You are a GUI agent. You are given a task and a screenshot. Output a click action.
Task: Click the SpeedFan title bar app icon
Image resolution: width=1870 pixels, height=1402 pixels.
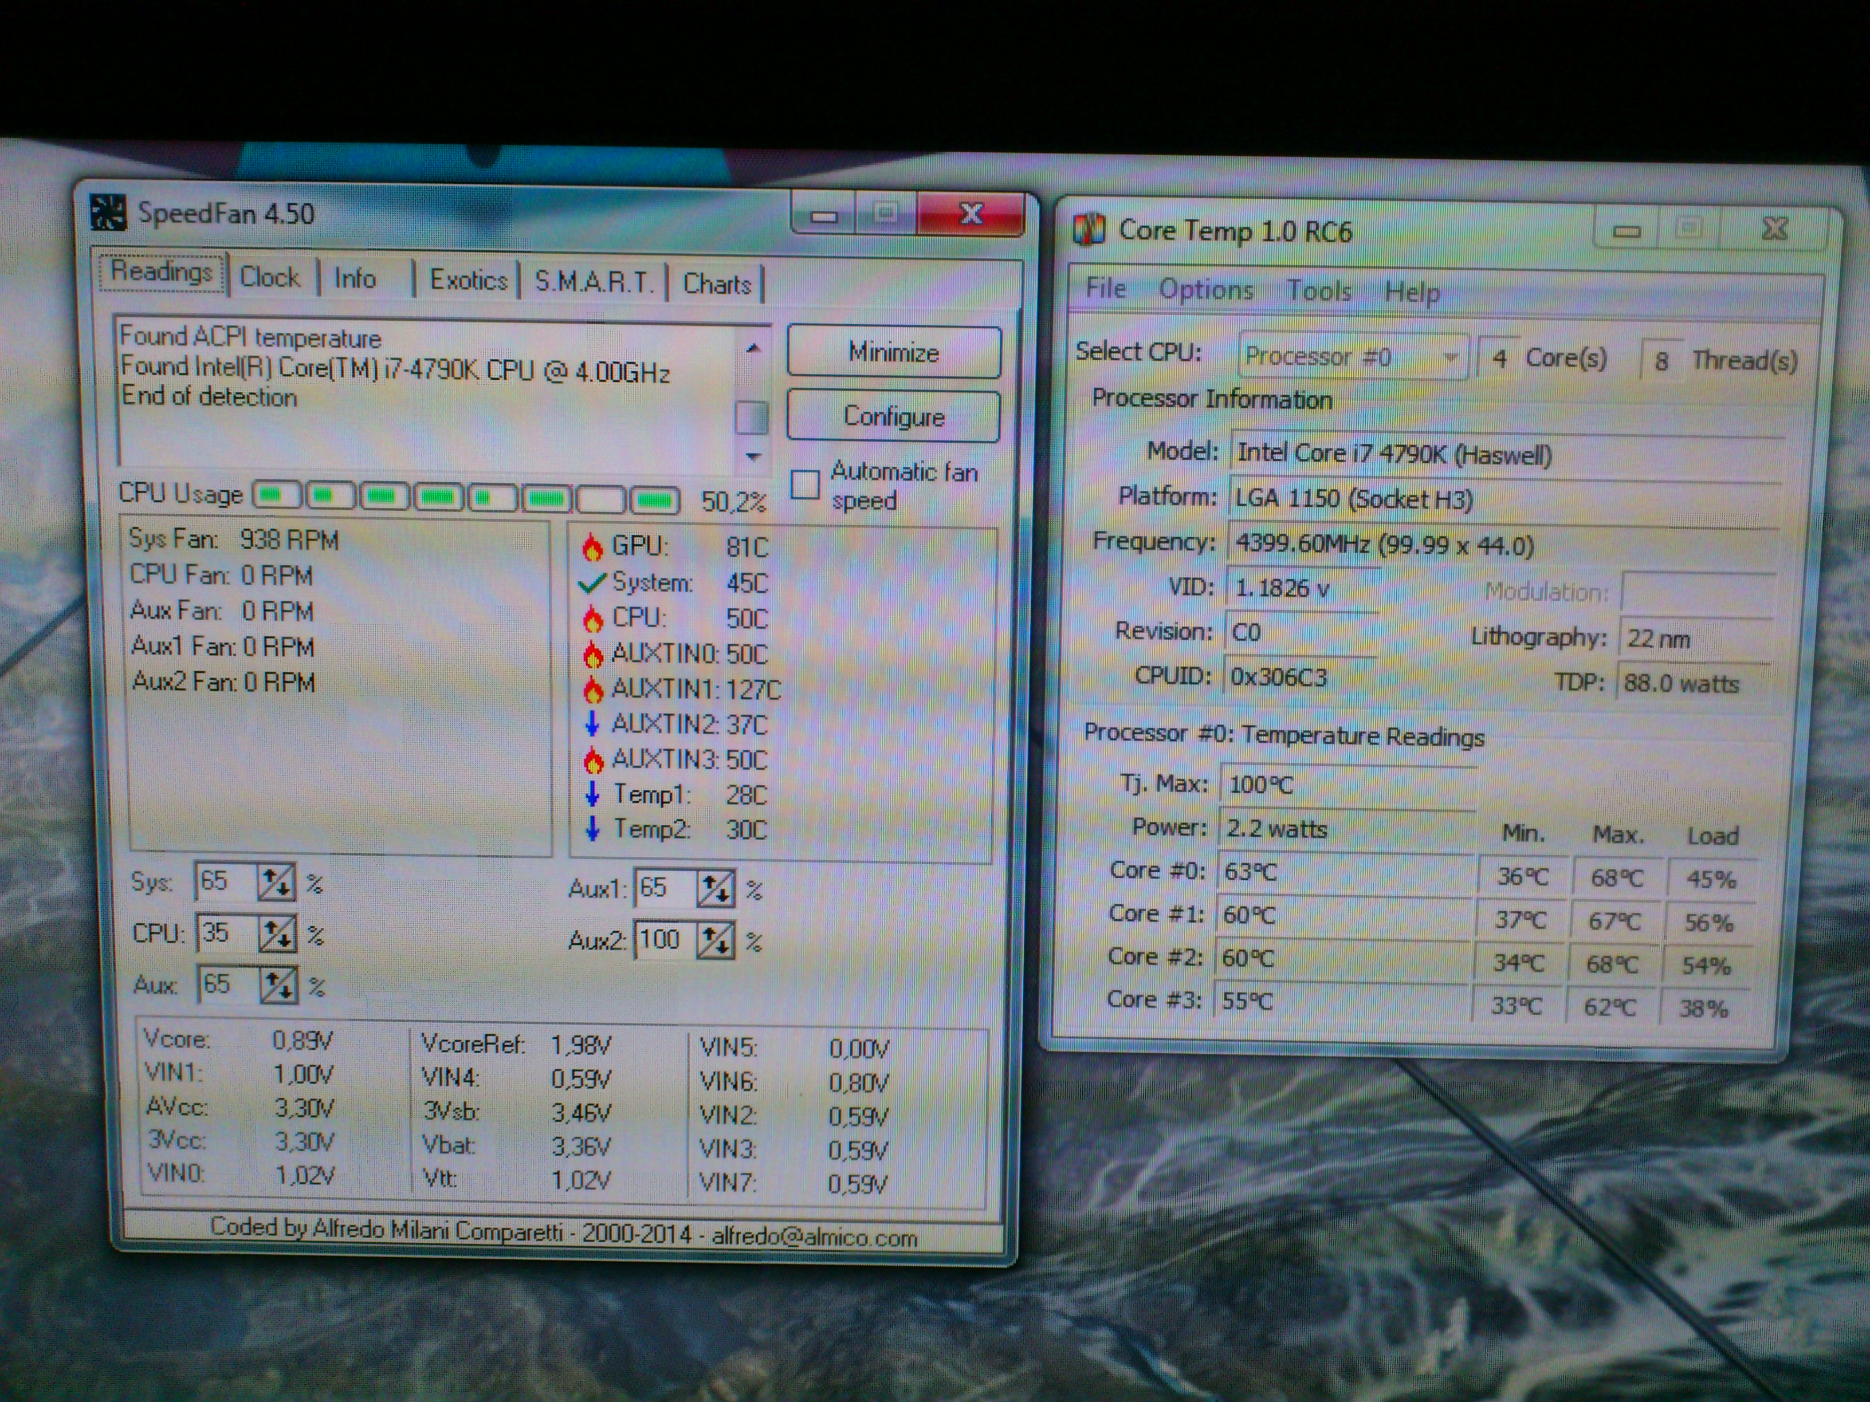tap(107, 212)
